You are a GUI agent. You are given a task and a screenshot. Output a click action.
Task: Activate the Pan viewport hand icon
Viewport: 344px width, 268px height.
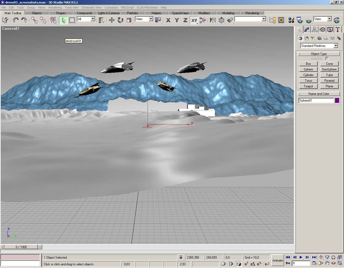coord(327,263)
